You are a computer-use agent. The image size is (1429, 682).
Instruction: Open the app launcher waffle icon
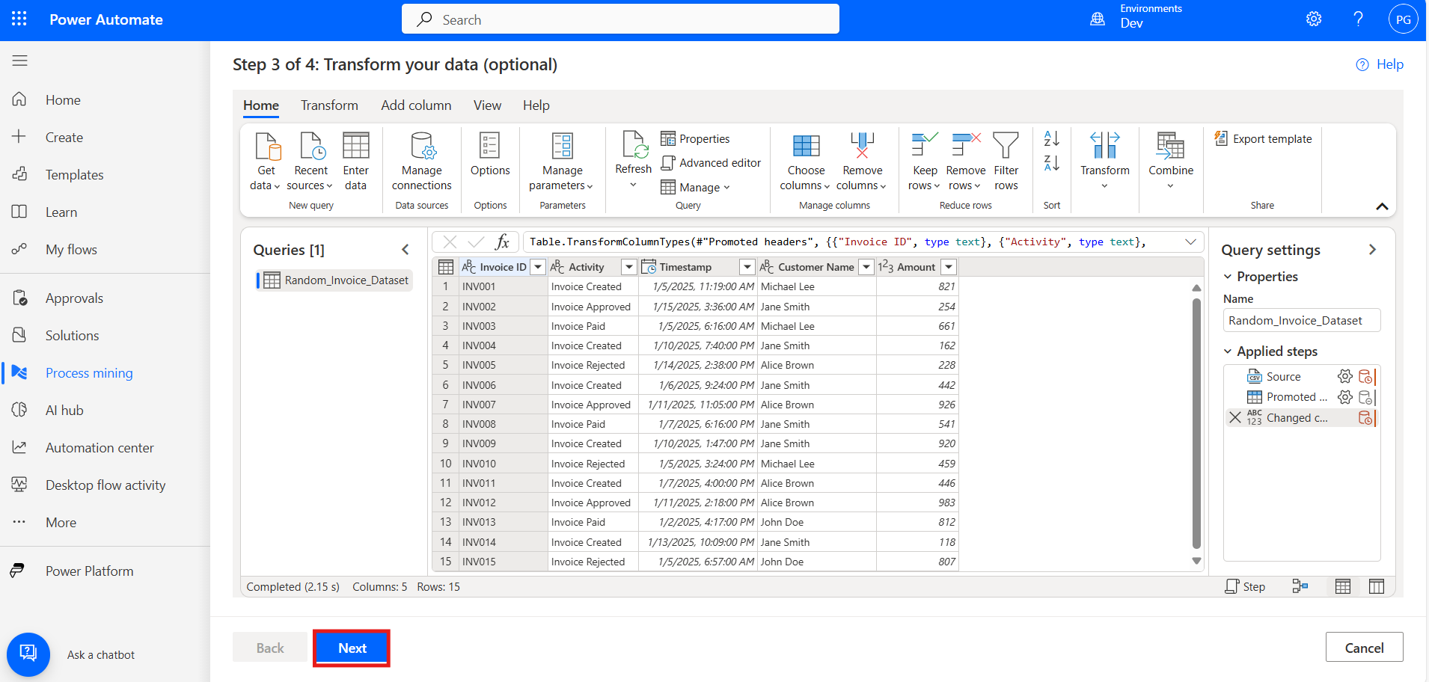(x=19, y=19)
